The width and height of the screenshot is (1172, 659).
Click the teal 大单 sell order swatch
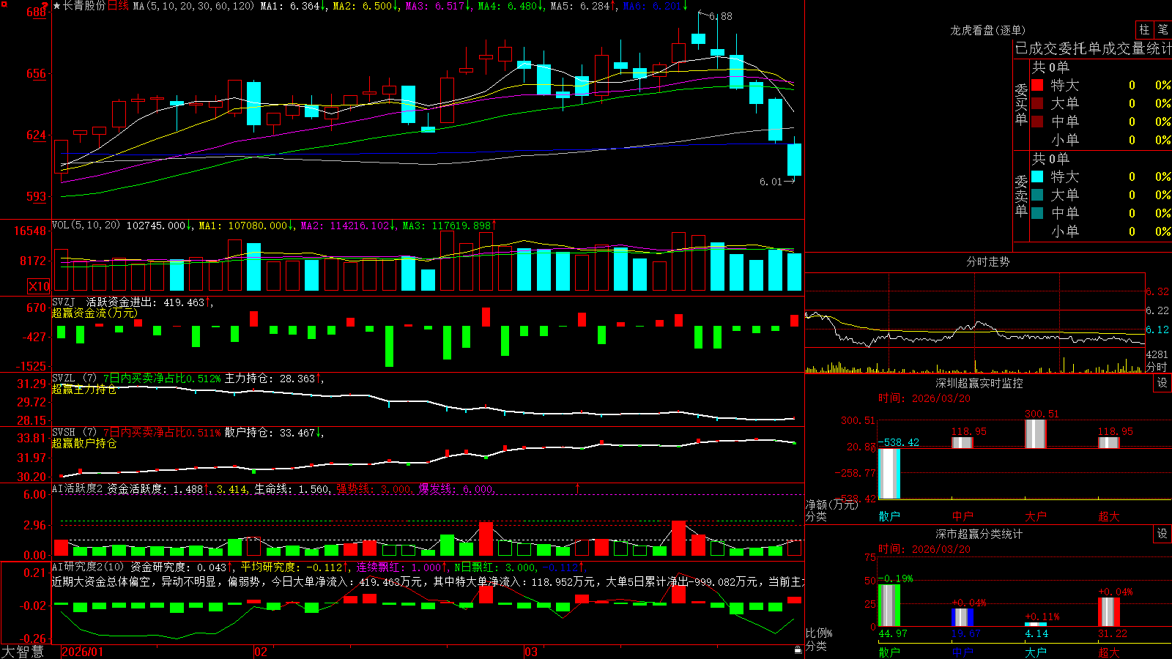click(x=1037, y=195)
